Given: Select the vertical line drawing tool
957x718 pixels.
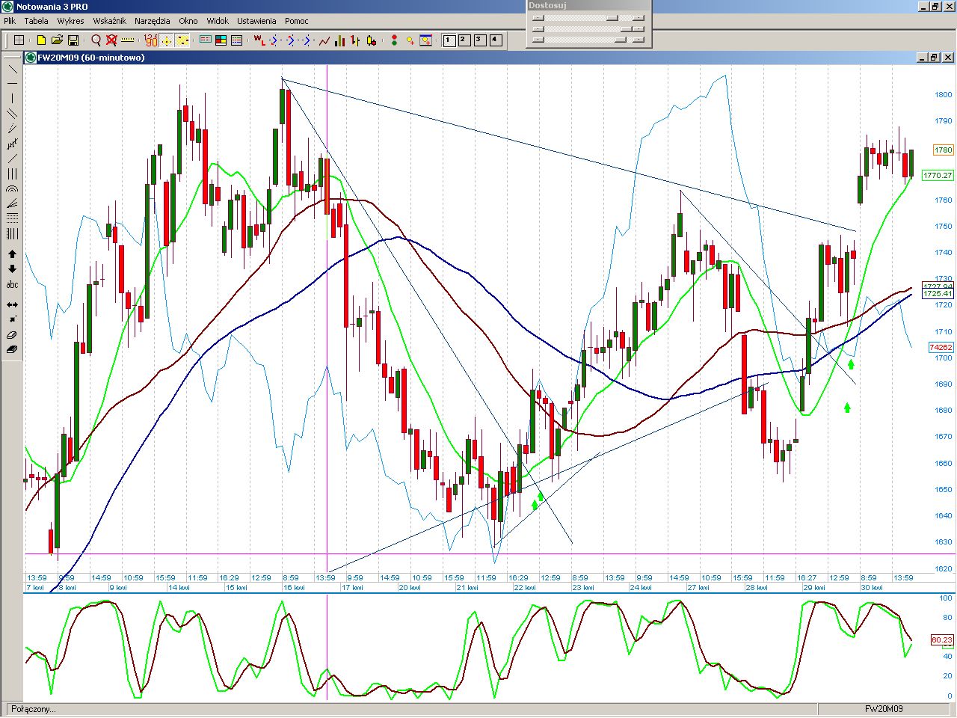Looking at the screenshot, I should point(13,98).
